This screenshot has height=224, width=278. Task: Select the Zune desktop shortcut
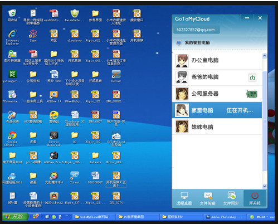(x=33, y=36)
